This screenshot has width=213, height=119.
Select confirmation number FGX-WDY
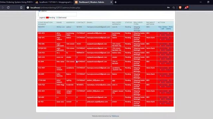[42, 68]
